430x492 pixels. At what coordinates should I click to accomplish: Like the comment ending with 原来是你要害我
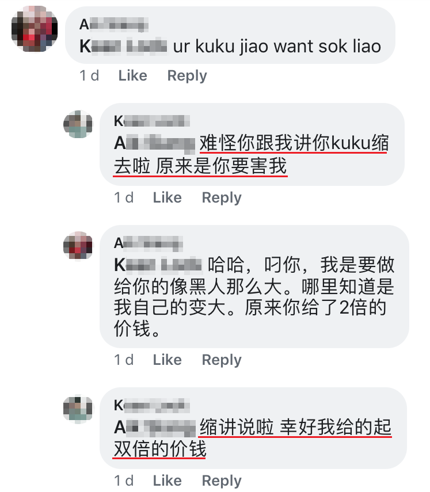click(167, 198)
